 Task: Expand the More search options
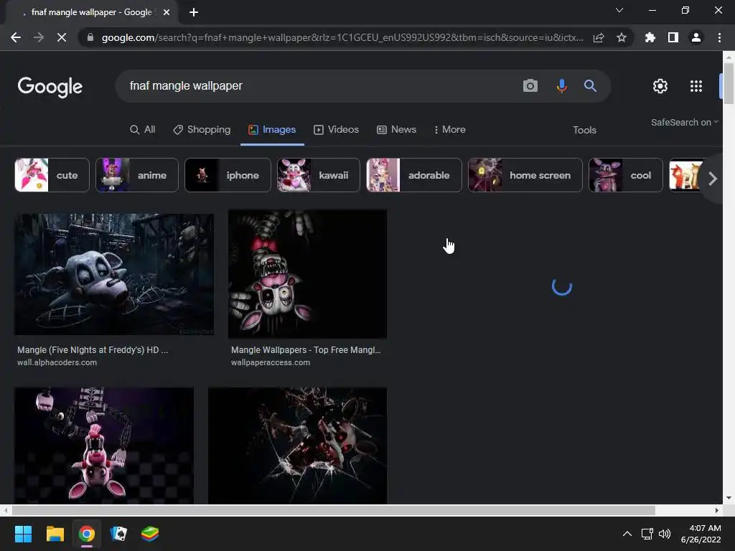pos(449,130)
